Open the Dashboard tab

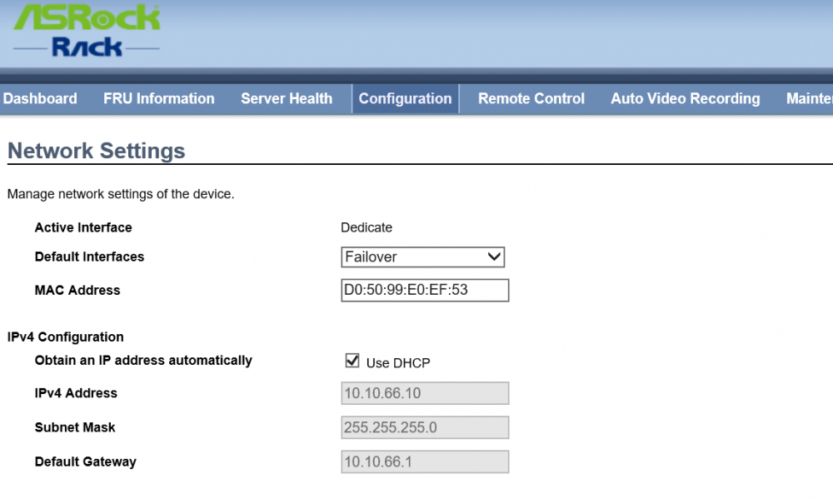coord(40,98)
